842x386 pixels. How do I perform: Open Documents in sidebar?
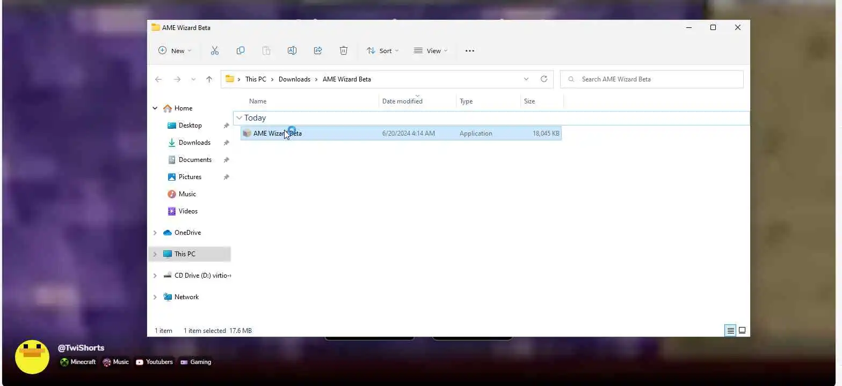[x=195, y=160]
